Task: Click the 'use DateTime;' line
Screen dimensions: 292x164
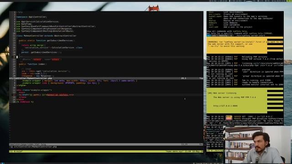Action: [24, 24]
